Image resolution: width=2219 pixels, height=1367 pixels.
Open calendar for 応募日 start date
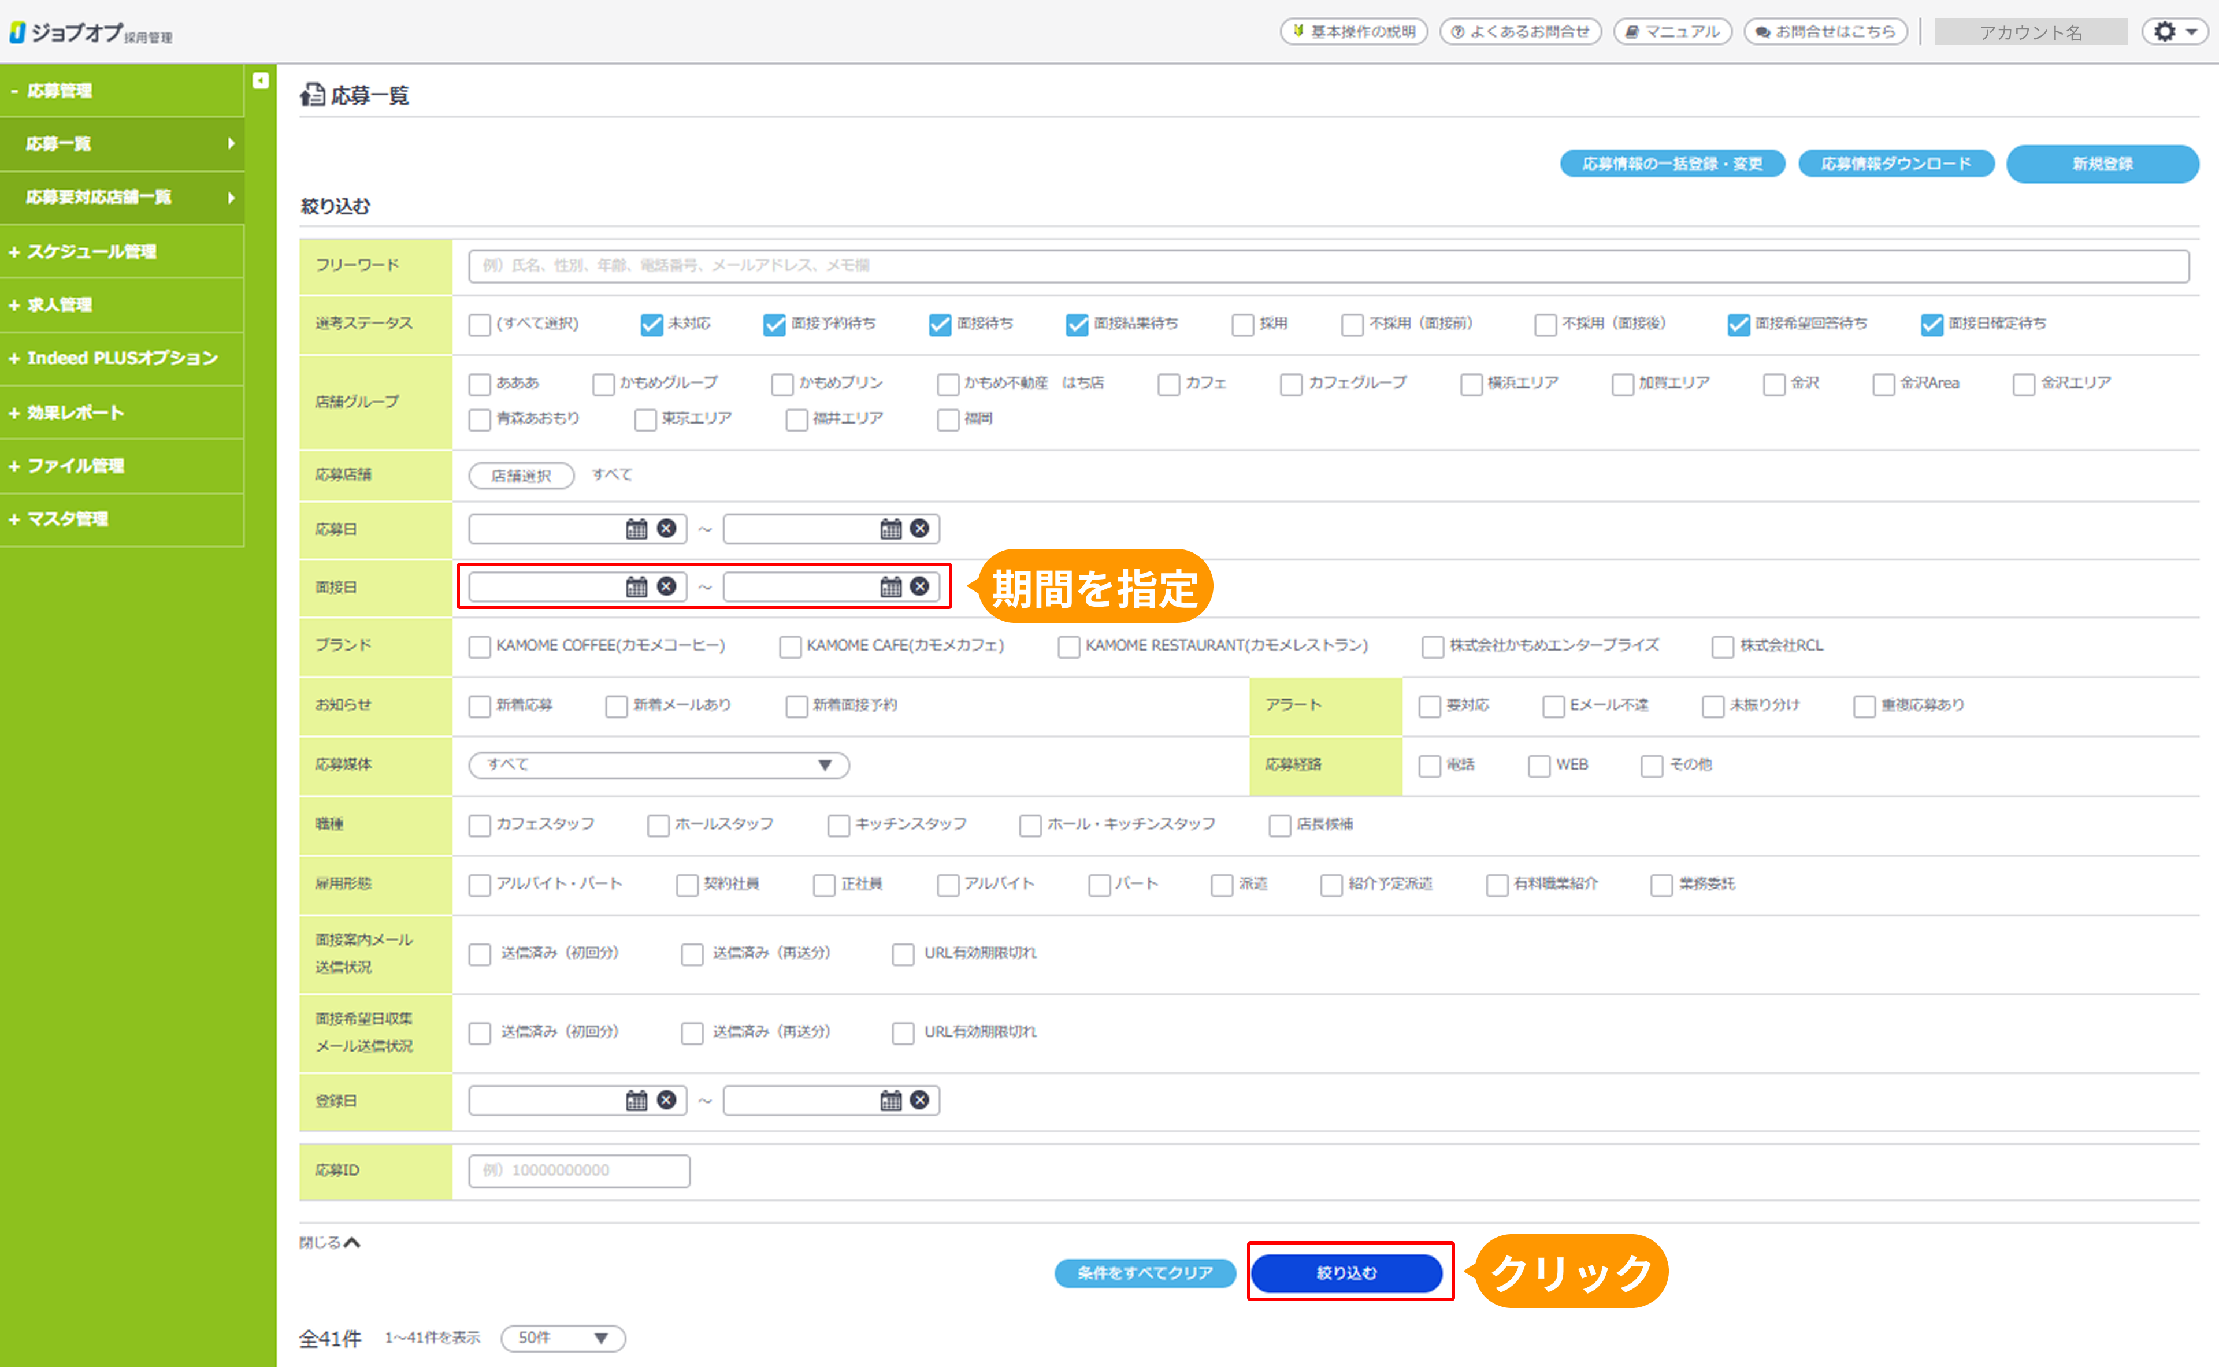tap(637, 529)
